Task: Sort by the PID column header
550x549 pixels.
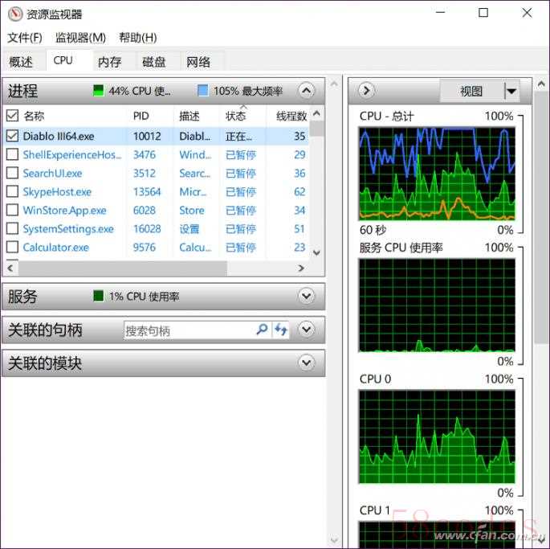Action: [x=141, y=116]
